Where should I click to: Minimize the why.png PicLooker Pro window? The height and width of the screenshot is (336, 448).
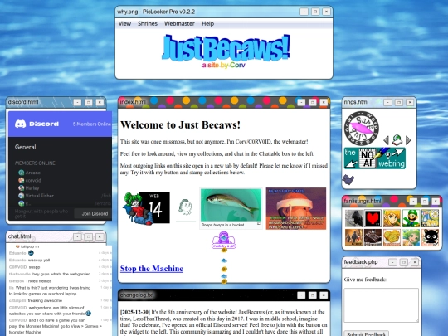pos(304,12)
